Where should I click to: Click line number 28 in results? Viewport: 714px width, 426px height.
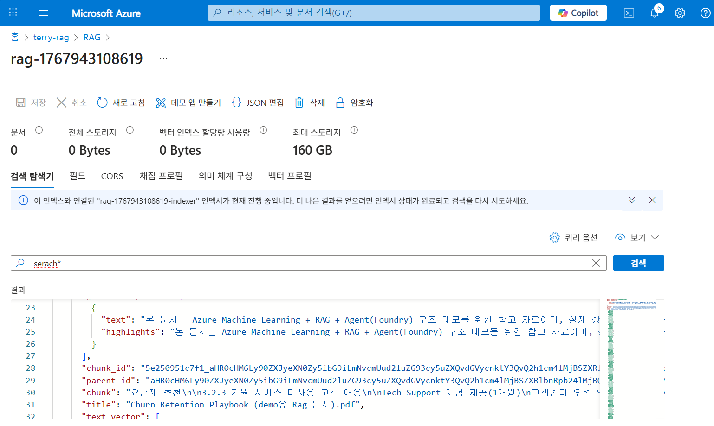(x=31, y=368)
